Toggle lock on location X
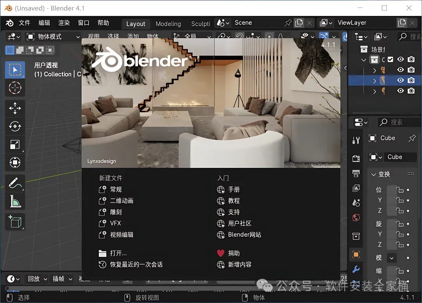Image resolution: width=422 pixels, height=303 pixels. pos(400,190)
